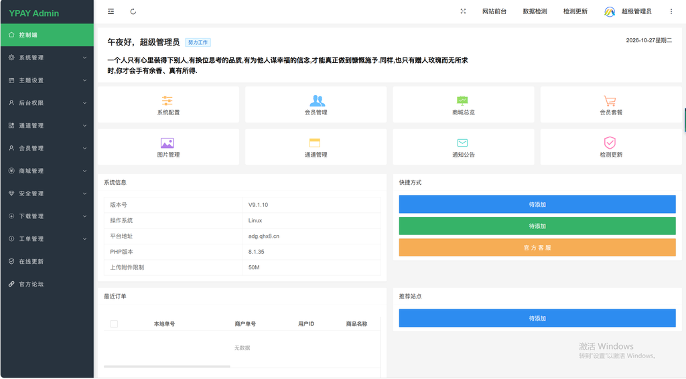Screen dimensions: 686x379
Task: Click the horizontal scrollbar under 最近订单 table
Action: tap(167, 366)
